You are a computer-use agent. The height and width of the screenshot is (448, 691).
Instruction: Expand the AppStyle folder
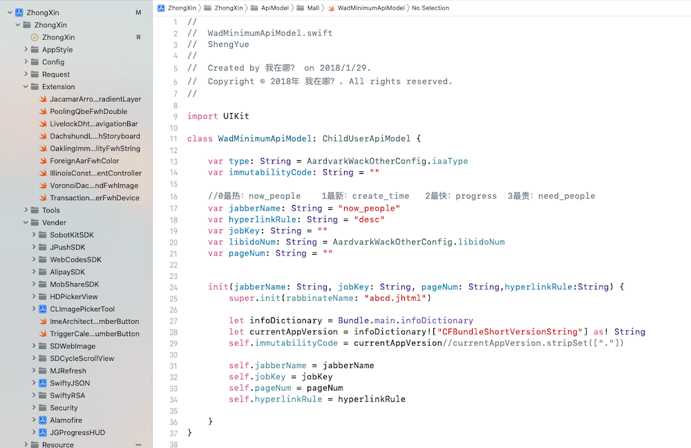coord(26,49)
